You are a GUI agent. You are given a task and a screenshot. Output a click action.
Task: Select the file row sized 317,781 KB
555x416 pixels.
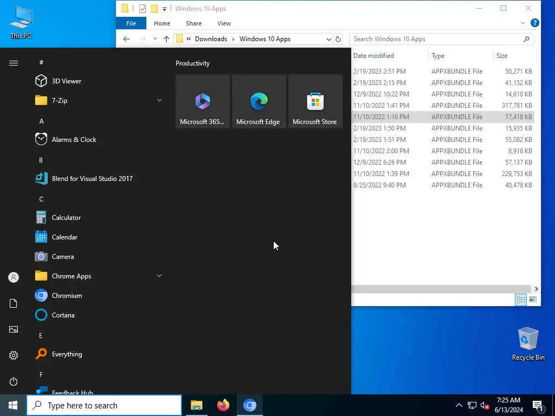click(442, 106)
